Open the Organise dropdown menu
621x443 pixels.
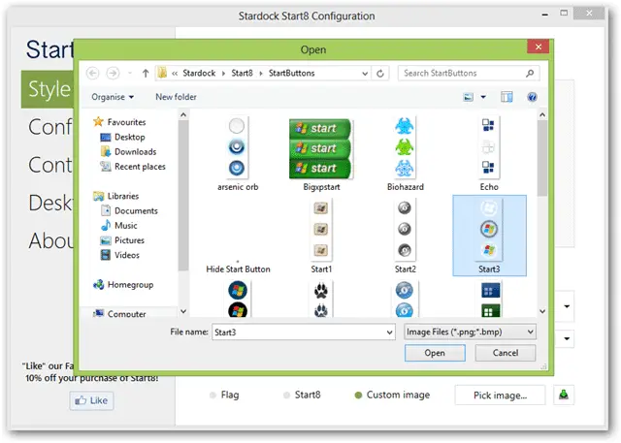point(113,97)
